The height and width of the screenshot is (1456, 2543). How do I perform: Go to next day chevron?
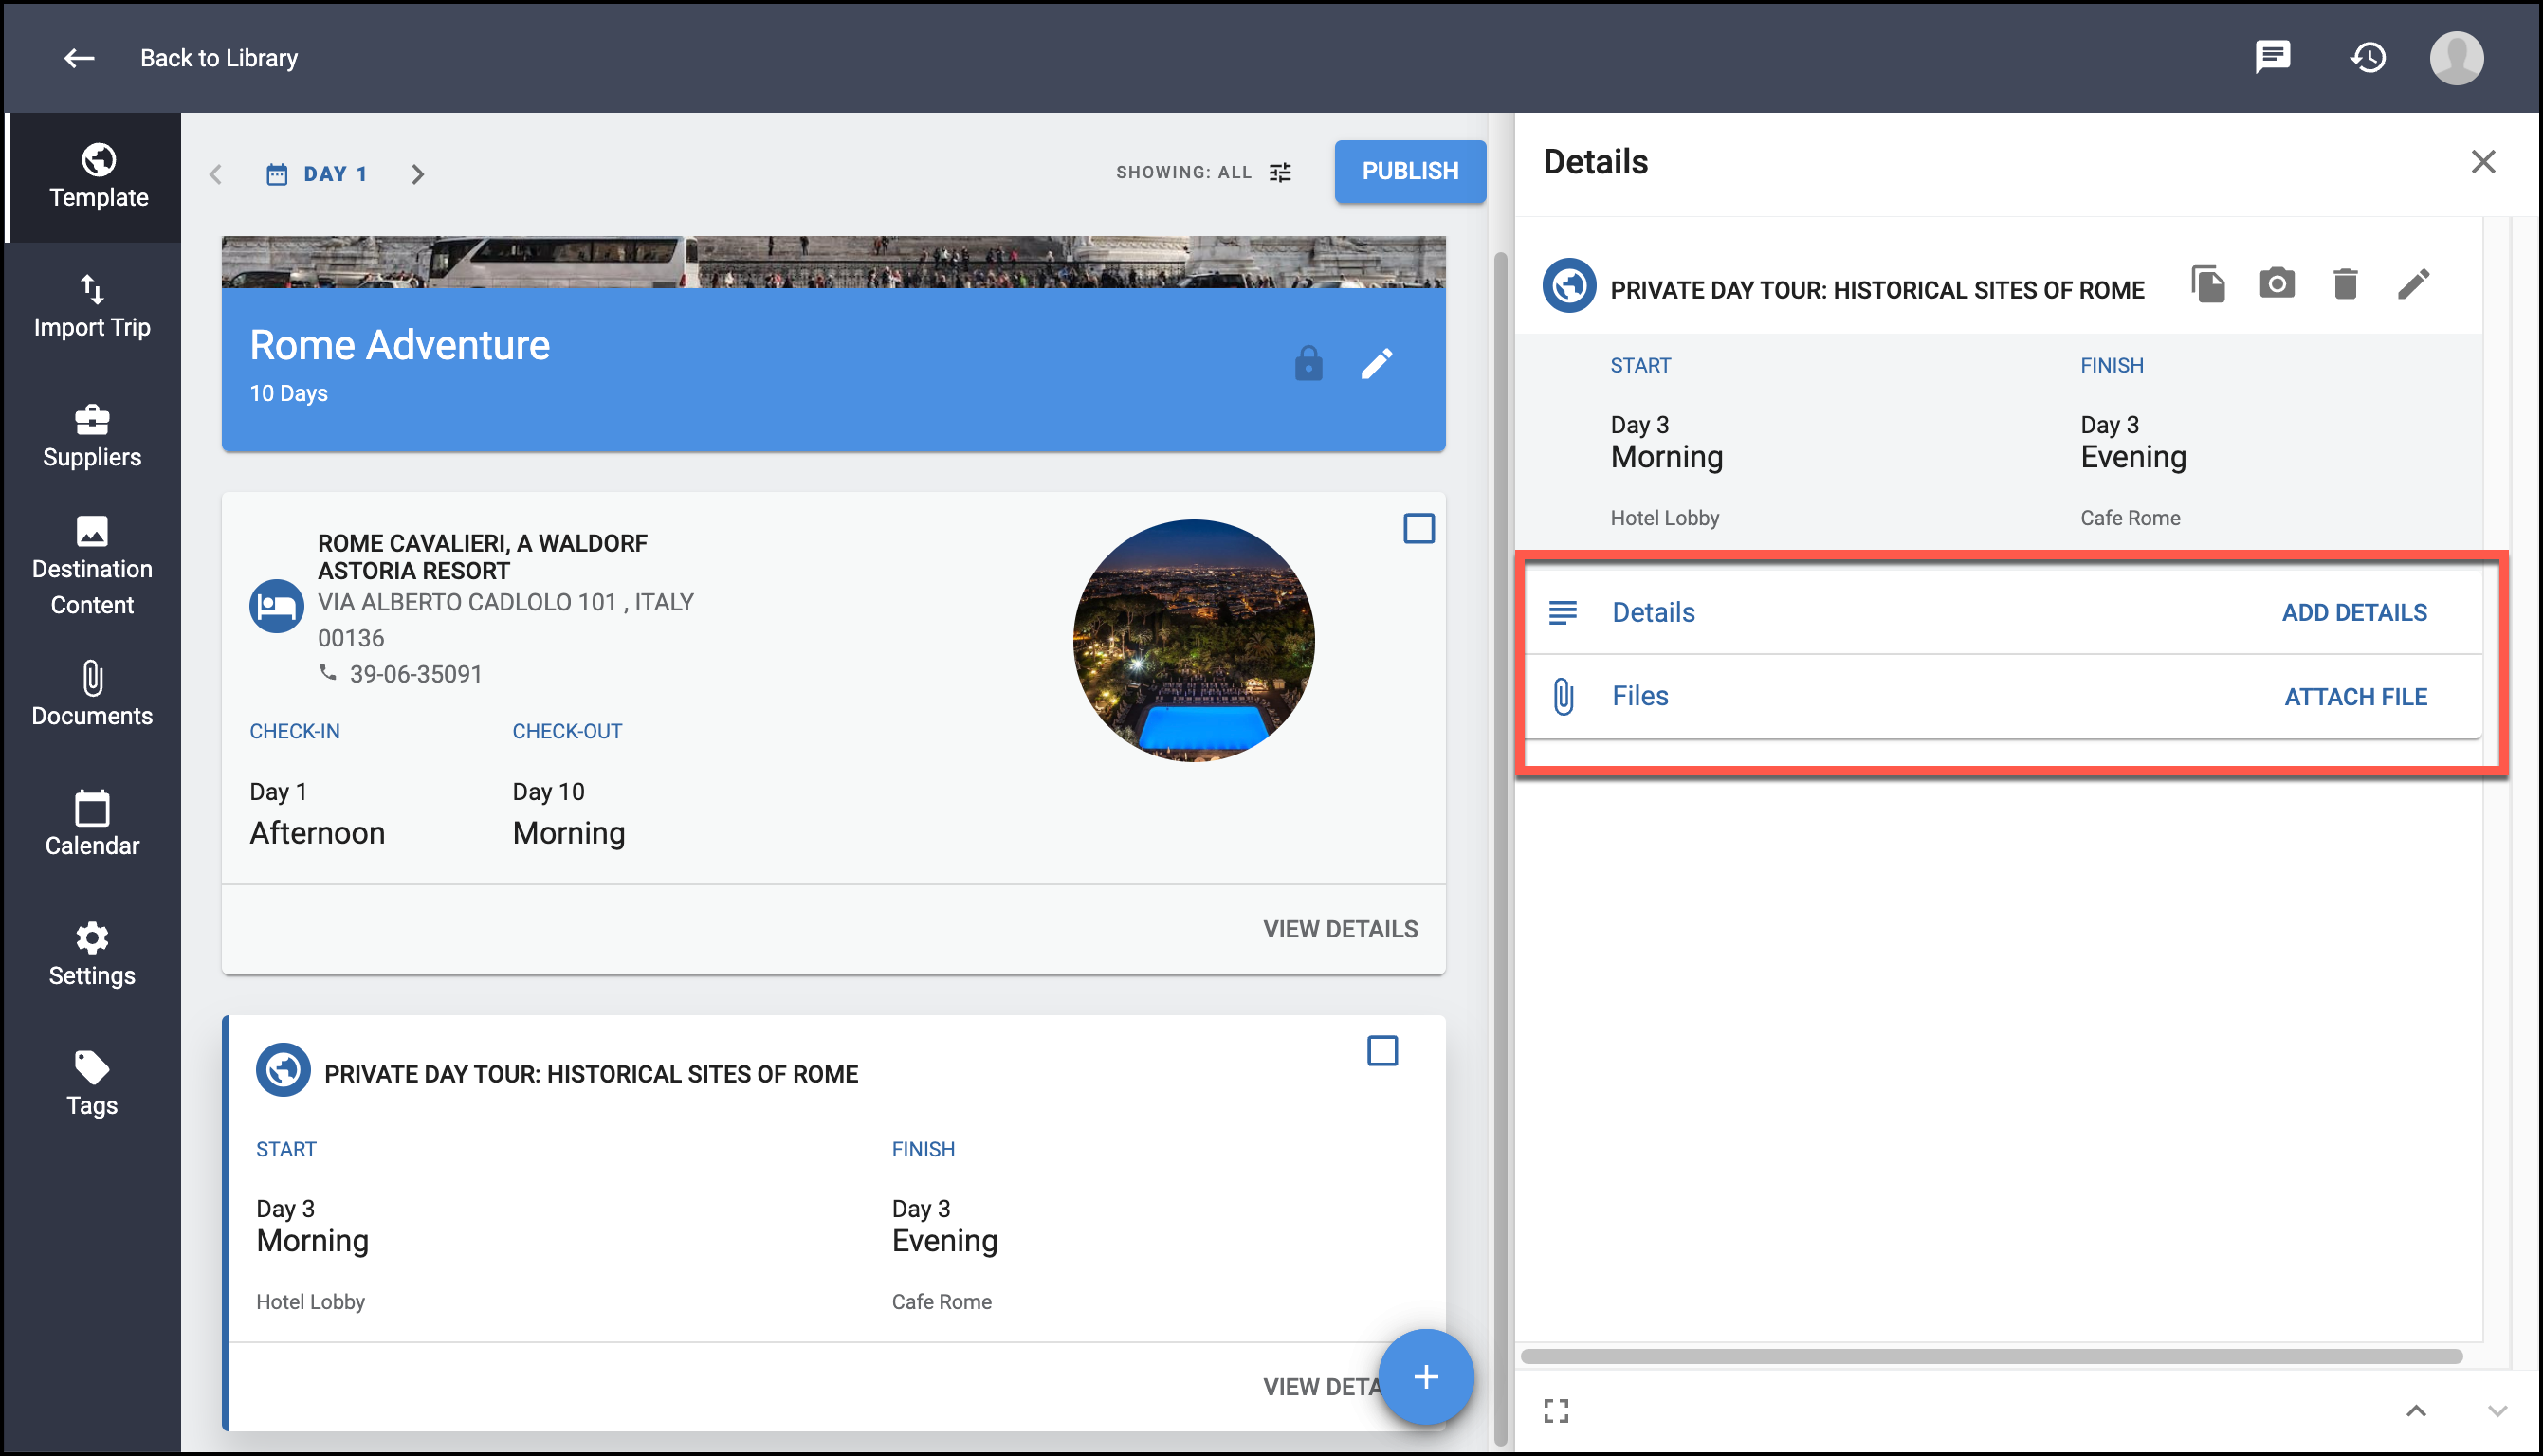pyautogui.click(x=417, y=174)
